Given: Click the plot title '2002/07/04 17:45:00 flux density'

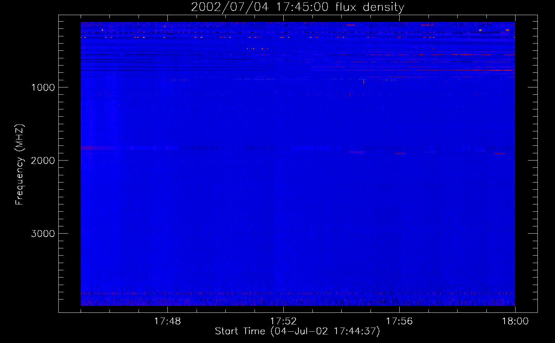Looking at the screenshot, I should pyautogui.click(x=297, y=7).
